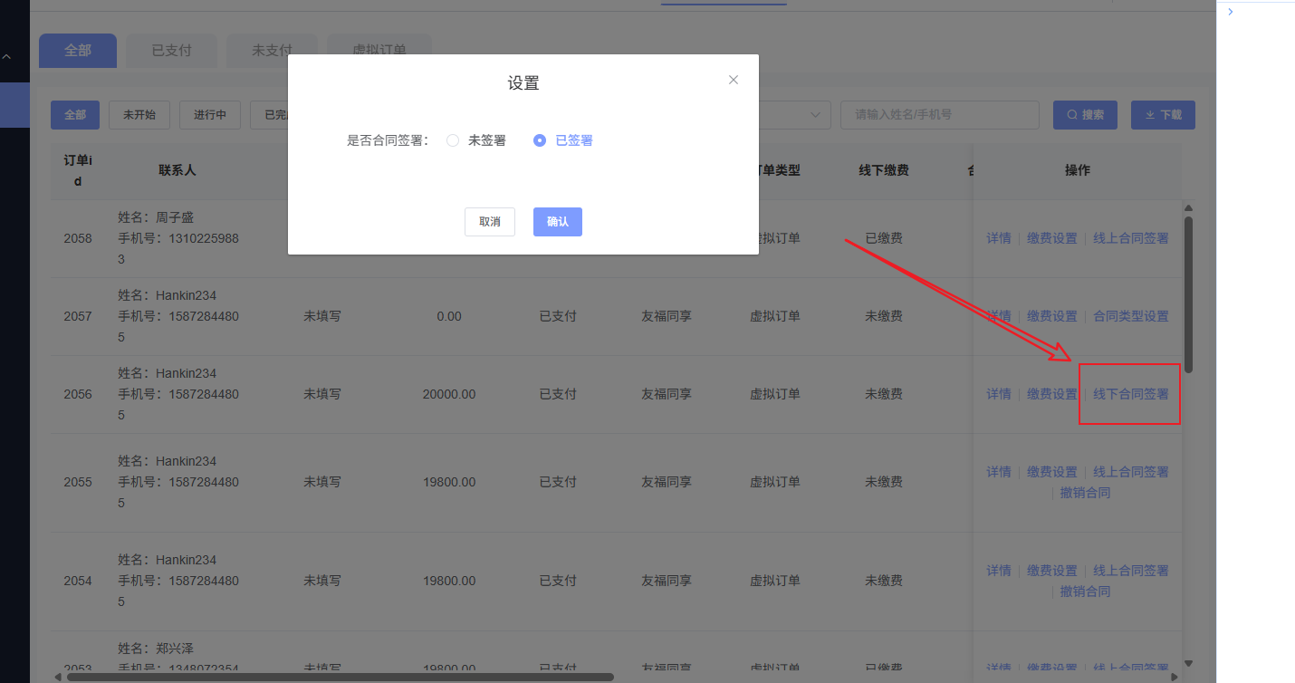The width and height of the screenshot is (1295, 683).
Task: Click 撤销合同 link for order 2055
Action: 1085,493
